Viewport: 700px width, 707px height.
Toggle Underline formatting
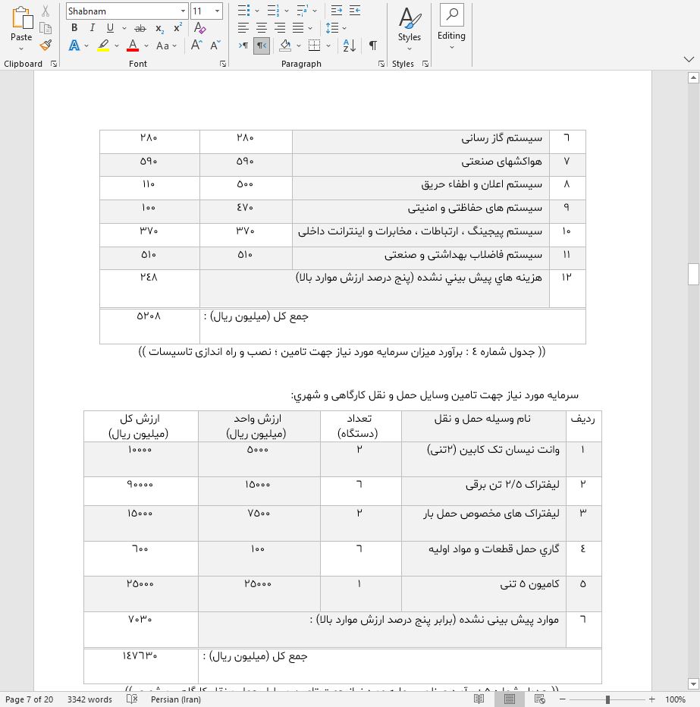(x=110, y=28)
